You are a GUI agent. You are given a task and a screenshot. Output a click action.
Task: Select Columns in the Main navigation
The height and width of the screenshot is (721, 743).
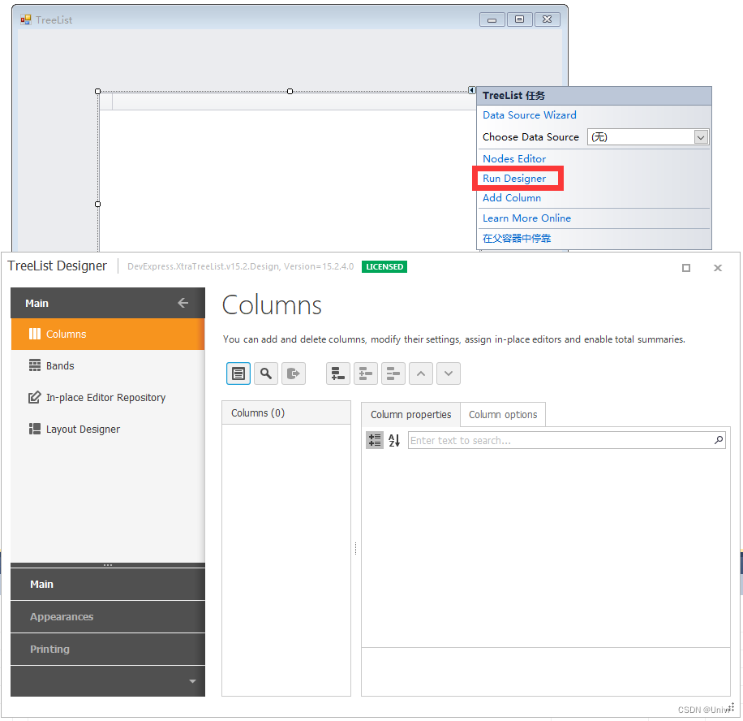click(108, 334)
